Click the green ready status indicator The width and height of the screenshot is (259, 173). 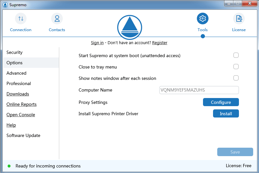tap(9, 166)
